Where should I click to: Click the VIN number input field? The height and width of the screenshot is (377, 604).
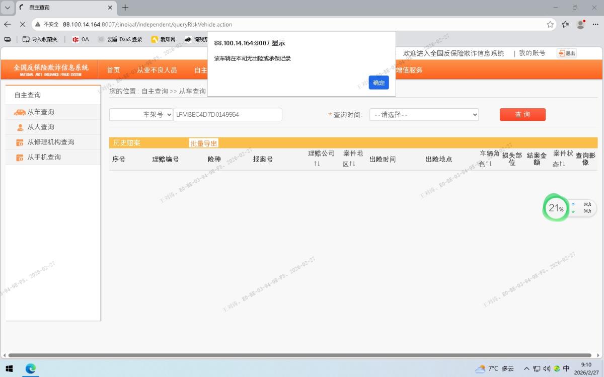228,115
